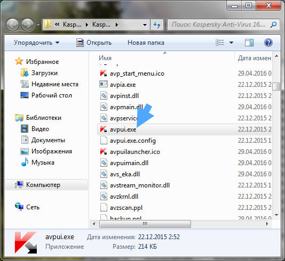This screenshot has height=261, width=285.
Task: Open Рабочий стол in navigation pane
Action: (46, 95)
